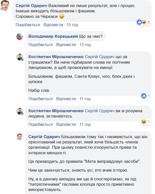Open Володимир Корецький's profile picture

[x=20, y=37]
